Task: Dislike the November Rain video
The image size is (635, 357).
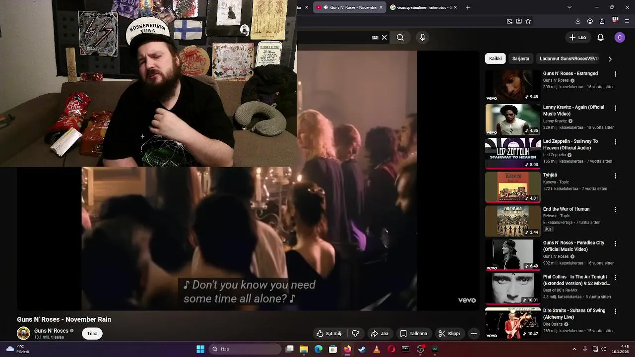Action: point(355,334)
